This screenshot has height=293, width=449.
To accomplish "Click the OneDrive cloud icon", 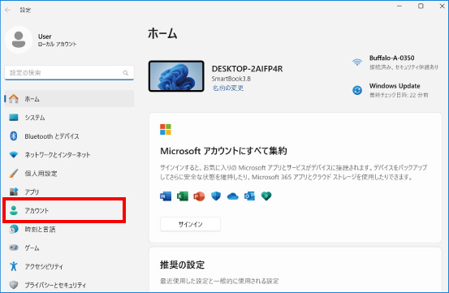I will tap(232, 196).
